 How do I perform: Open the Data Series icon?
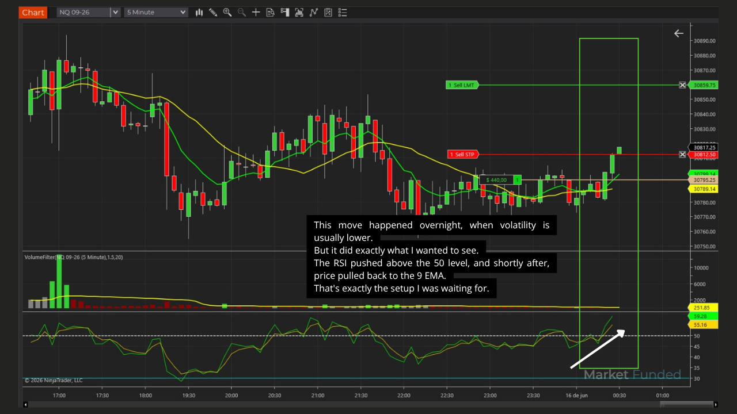pos(299,12)
